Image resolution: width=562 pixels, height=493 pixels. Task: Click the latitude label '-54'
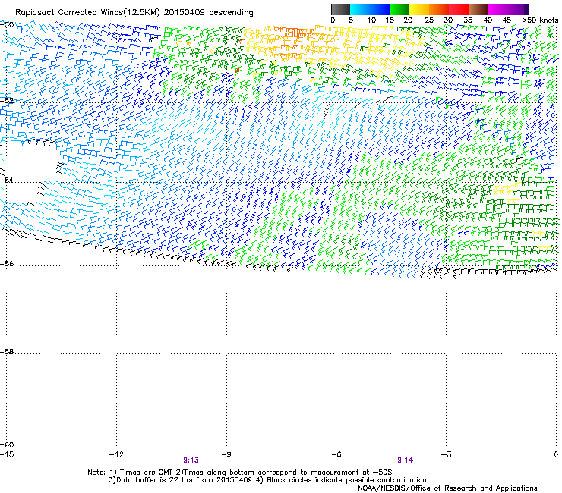(x=7, y=180)
